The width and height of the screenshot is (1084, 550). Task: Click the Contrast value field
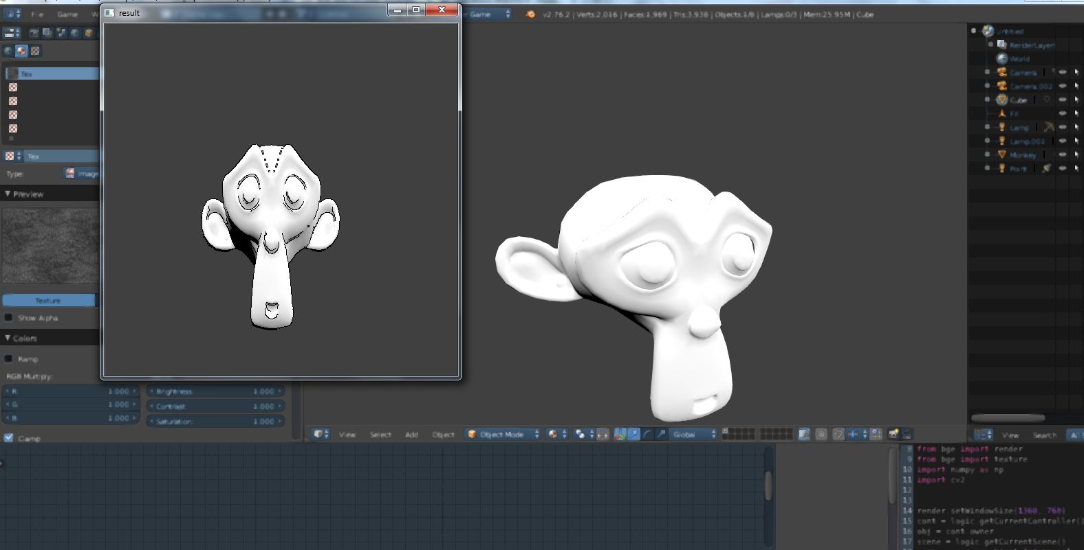tap(215, 406)
